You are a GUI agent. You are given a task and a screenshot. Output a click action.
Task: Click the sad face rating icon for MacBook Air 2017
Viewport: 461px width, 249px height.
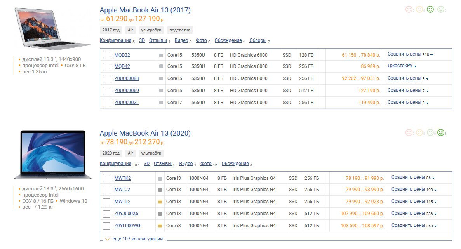click(409, 9)
